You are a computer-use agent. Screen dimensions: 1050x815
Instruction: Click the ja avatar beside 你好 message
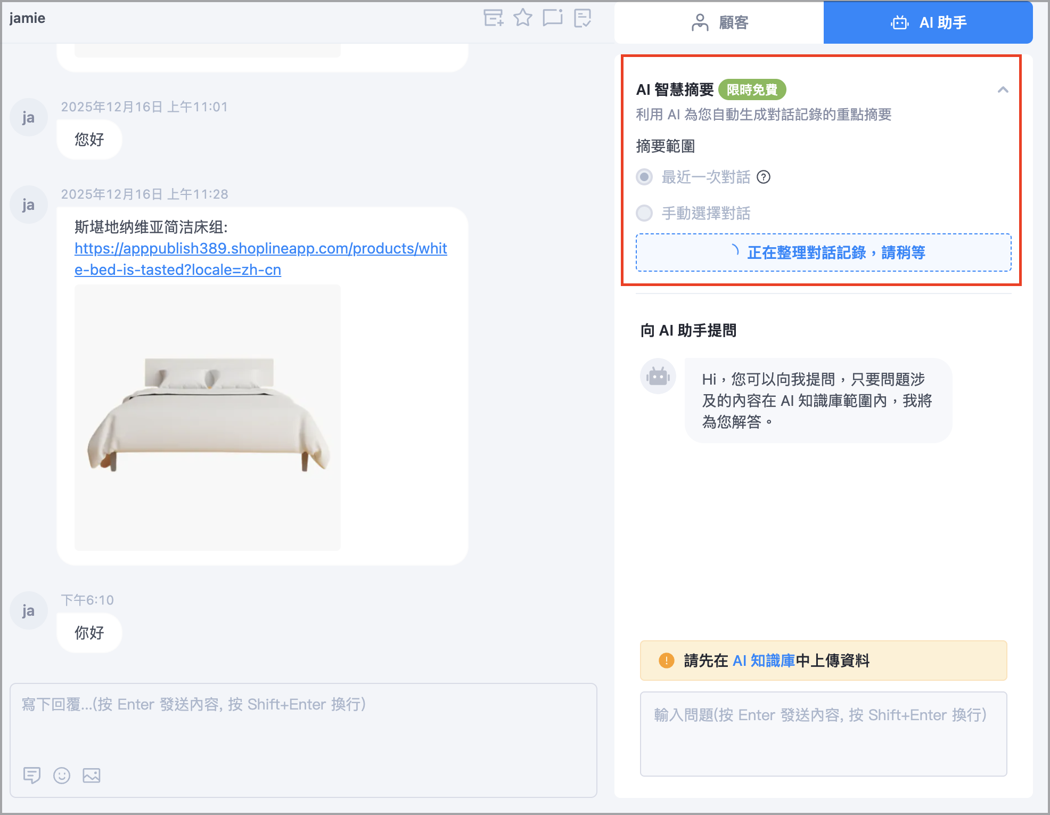(x=29, y=610)
